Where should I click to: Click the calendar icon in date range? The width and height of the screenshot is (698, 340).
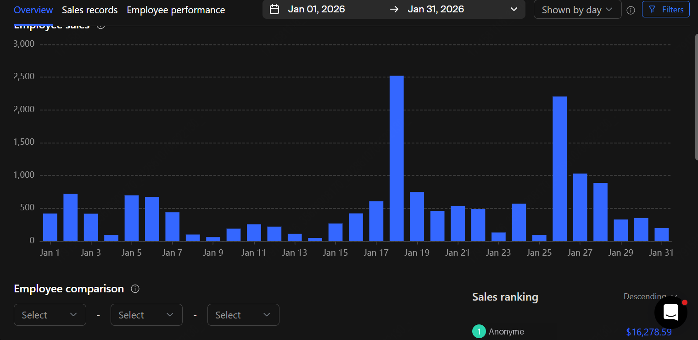point(274,10)
